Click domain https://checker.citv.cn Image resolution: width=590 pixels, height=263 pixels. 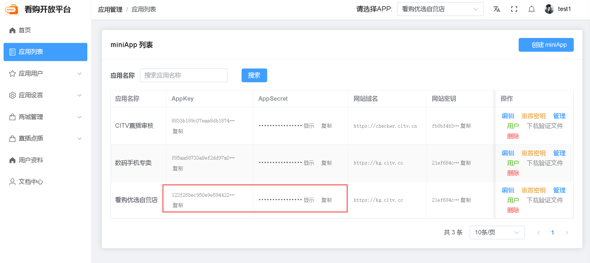385,126
